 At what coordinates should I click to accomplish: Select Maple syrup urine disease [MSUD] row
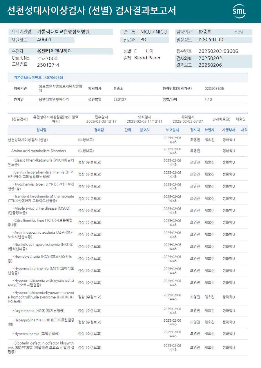[128, 210]
